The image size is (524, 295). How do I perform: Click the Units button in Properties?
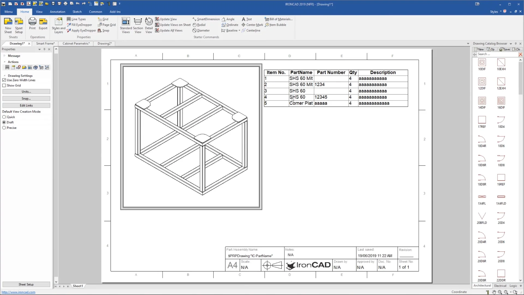click(x=26, y=91)
